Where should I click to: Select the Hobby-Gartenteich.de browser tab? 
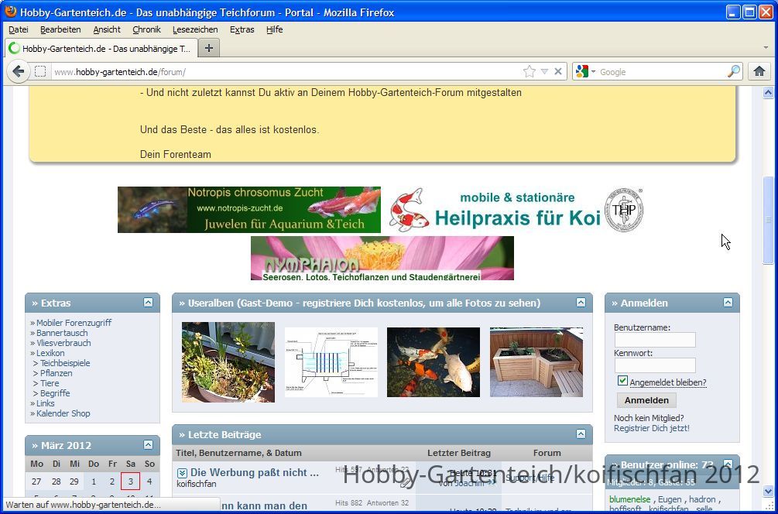tap(101, 48)
